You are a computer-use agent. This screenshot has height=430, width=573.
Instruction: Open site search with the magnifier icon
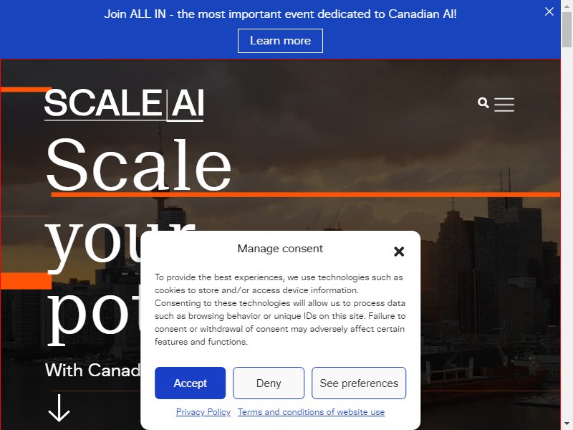[x=483, y=103]
